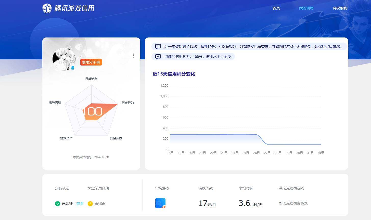Viewport: 371px width, 220px height.
Task: Click 本次评估时间: 2026.05.31 text
Action: pos(91,157)
